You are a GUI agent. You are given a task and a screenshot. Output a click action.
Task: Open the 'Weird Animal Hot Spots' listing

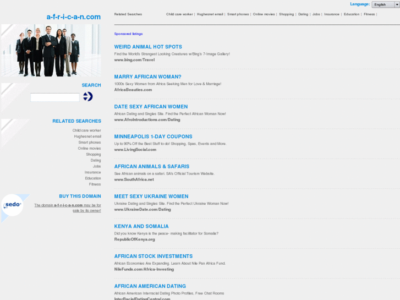148,47
